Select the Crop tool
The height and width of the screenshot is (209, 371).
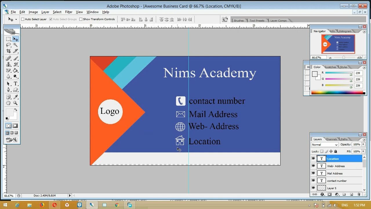pos(8,51)
